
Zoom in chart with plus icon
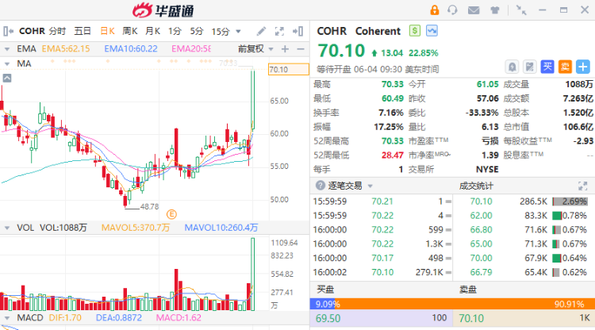[285, 49]
